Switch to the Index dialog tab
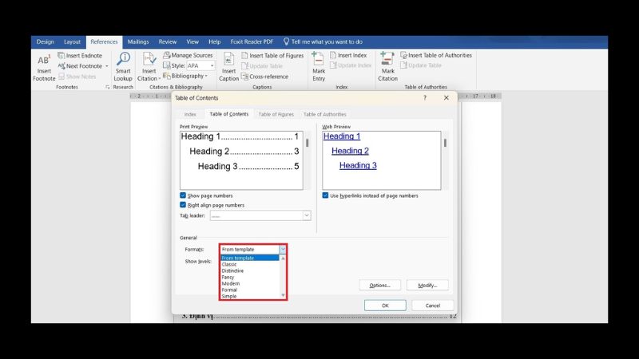Viewport: 639px width, 359px height. [190, 114]
